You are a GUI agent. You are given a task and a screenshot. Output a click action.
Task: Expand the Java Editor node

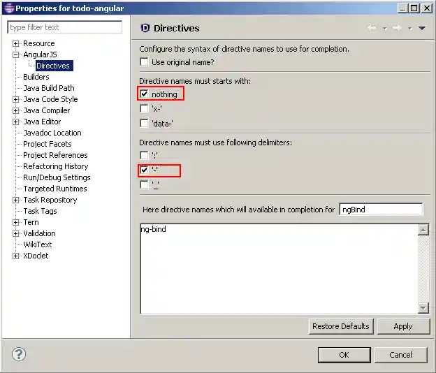(16, 122)
